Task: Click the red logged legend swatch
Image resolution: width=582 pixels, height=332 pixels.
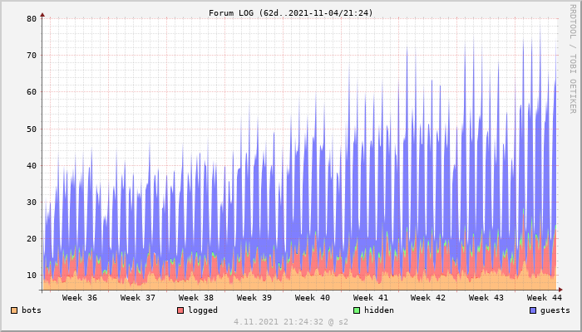Action: (x=180, y=310)
